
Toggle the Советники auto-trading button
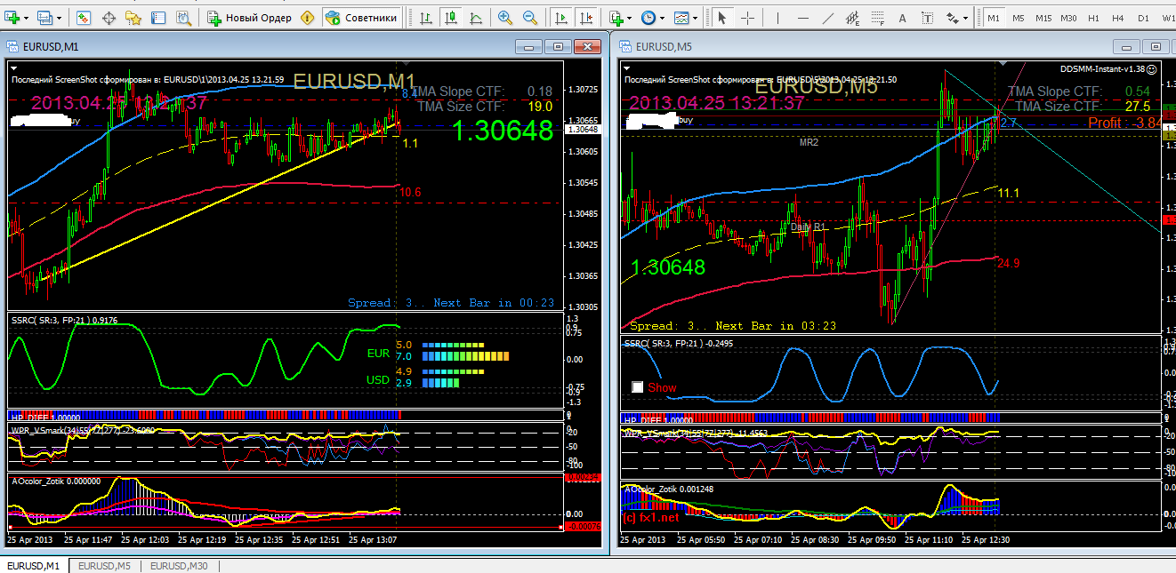click(x=360, y=17)
